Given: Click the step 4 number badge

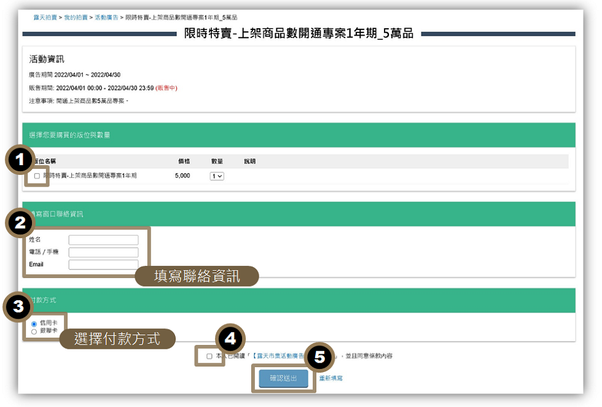Looking at the screenshot, I should click(x=230, y=338).
